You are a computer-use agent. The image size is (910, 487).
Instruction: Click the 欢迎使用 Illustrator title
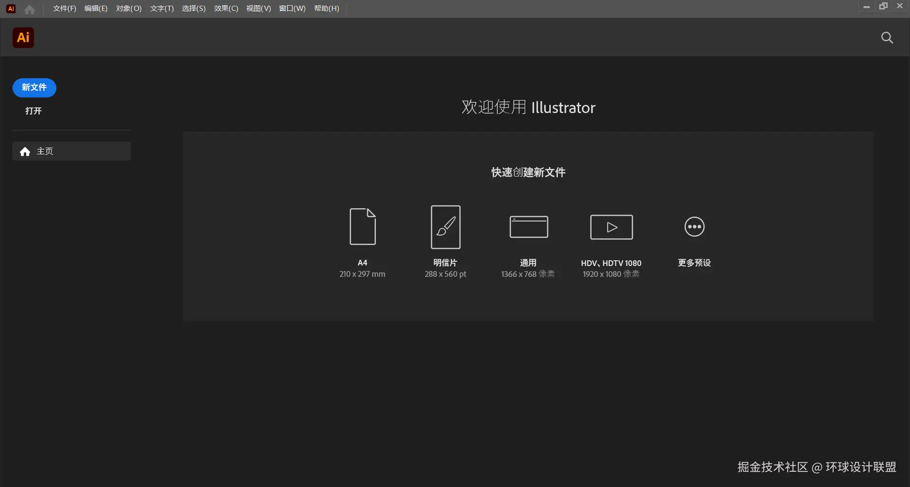528,107
